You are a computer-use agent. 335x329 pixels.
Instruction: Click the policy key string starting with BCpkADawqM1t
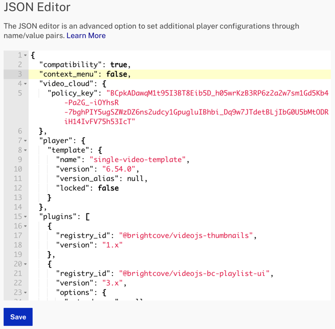217,93
